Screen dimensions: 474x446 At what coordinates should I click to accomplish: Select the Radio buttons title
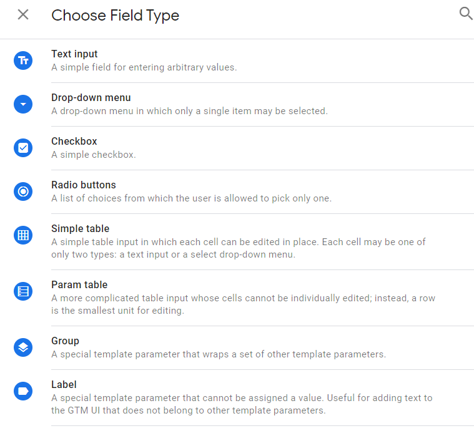click(84, 185)
